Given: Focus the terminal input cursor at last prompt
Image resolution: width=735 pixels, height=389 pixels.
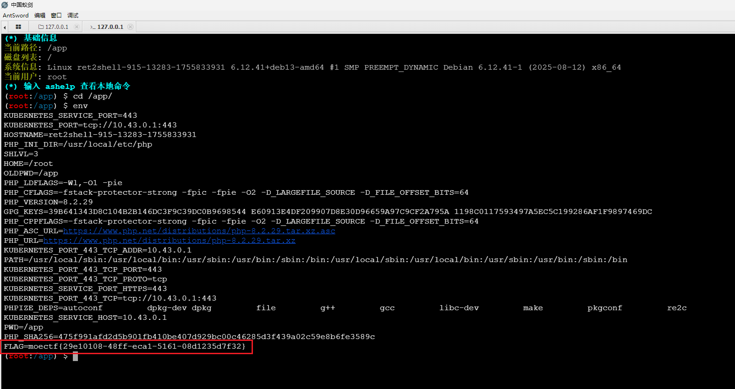Looking at the screenshot, I should click(75, 356).
